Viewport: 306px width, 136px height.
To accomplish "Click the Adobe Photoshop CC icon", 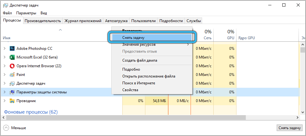I will (12, 49).
